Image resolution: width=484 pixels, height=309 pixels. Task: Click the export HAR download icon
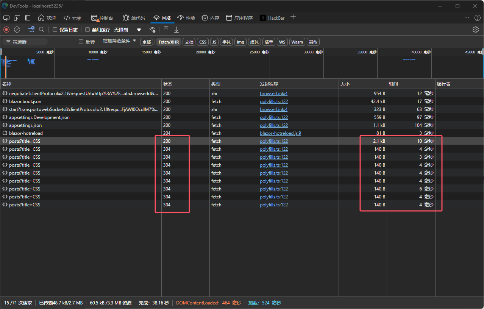click(176, 30)
